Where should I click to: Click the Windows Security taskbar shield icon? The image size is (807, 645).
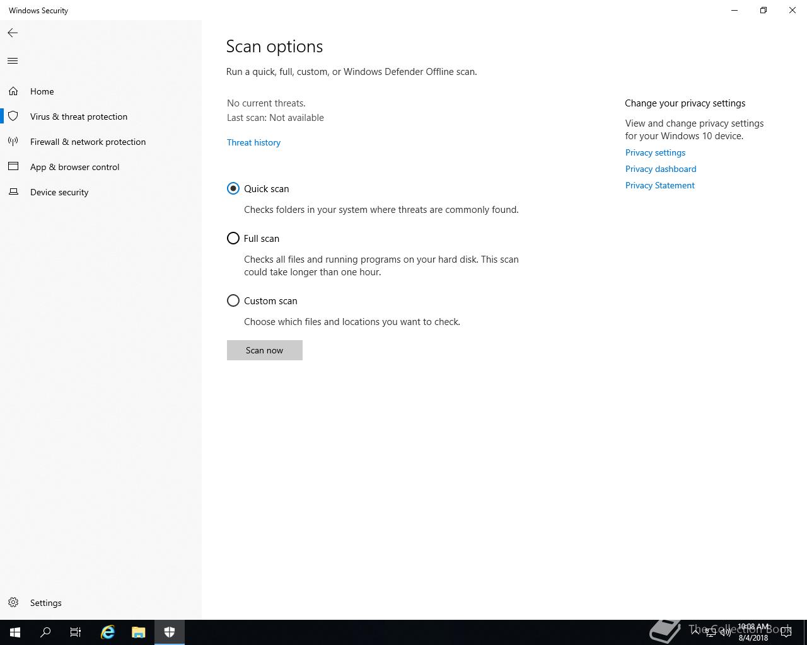tap(169, 632)
